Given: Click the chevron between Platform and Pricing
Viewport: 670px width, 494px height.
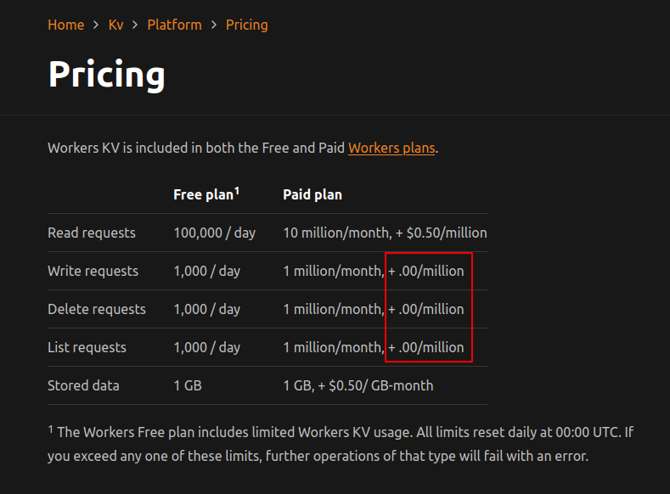Looking at the screenshot, I should [x=214, y=25].
